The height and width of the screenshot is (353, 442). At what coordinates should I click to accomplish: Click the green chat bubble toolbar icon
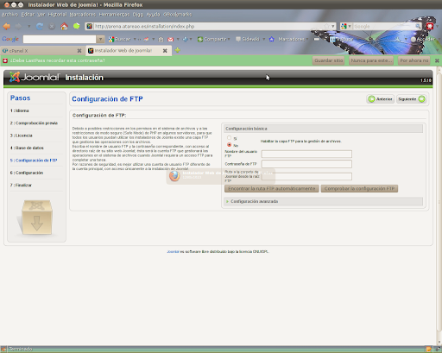pos(77,27)
